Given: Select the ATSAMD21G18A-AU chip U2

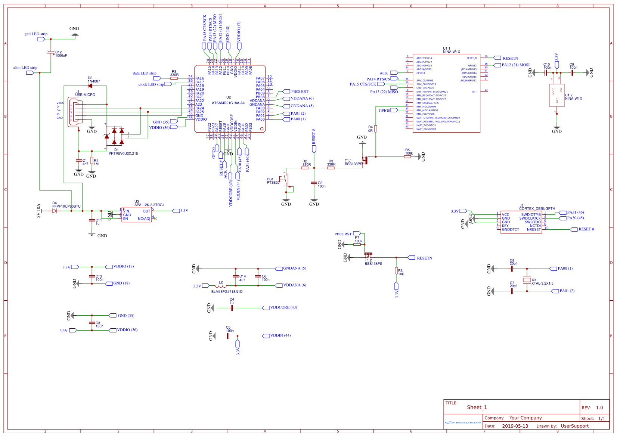Looking at the screenshot, I should pos(230,99).
